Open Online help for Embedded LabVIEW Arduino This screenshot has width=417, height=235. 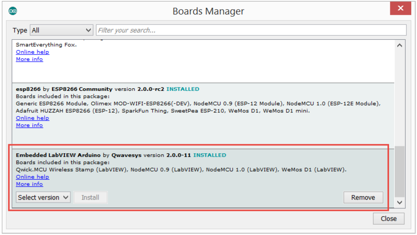click(x=32, y=177)
